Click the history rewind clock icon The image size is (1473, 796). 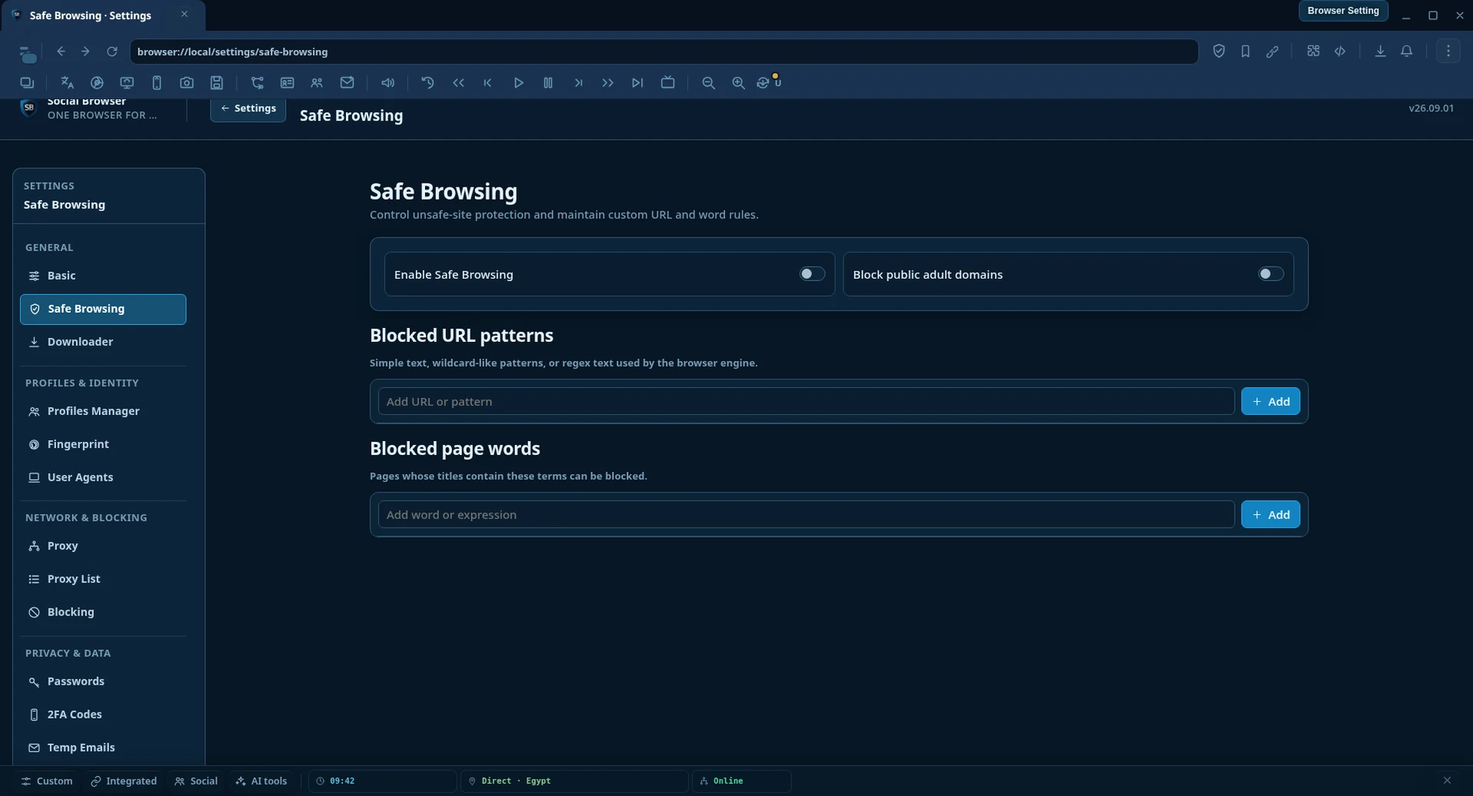coord(428,83)
